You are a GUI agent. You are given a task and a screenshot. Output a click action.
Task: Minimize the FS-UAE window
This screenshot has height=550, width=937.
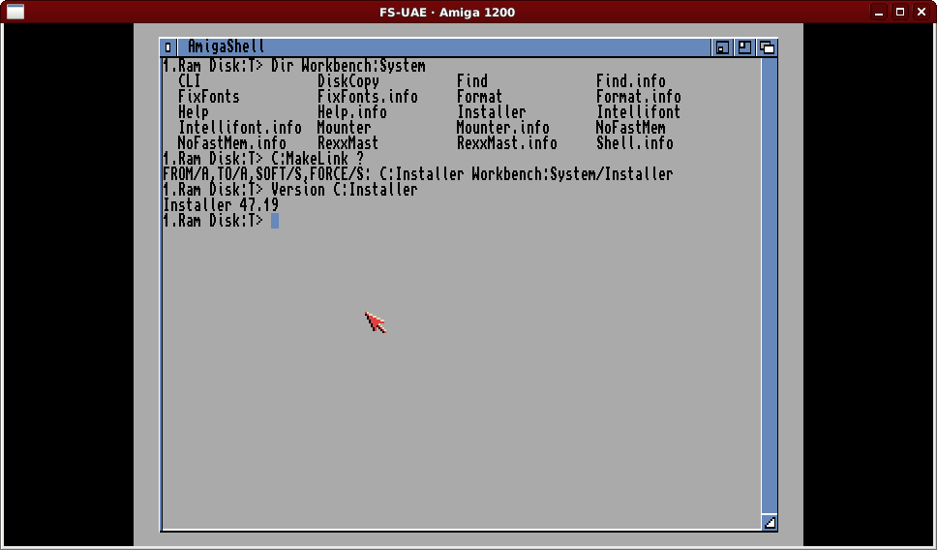point(879,12)
